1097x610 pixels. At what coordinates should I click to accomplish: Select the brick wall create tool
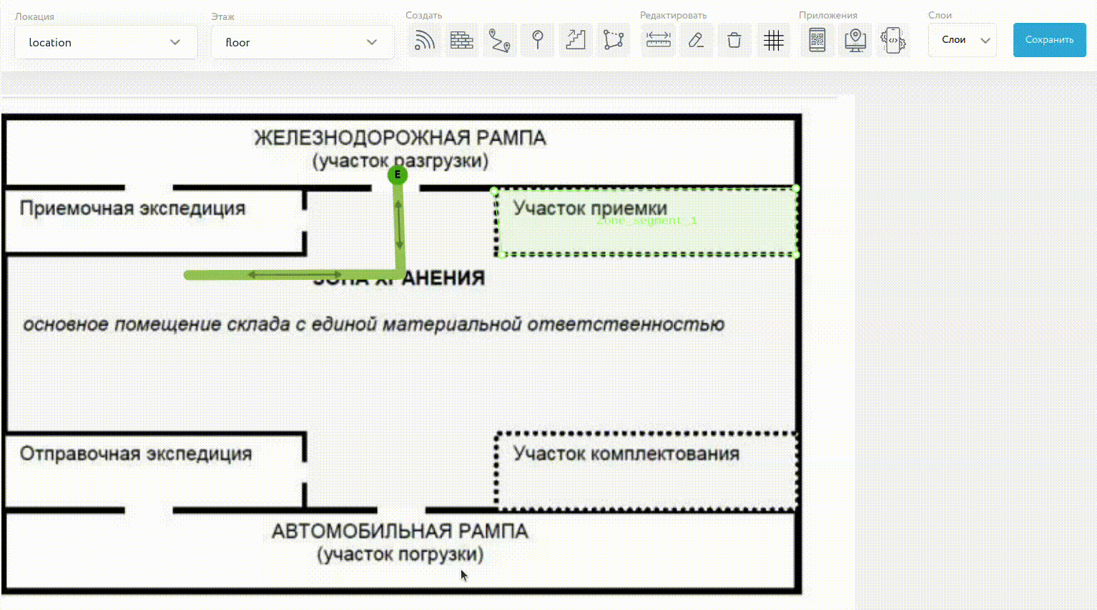(462, 40)
